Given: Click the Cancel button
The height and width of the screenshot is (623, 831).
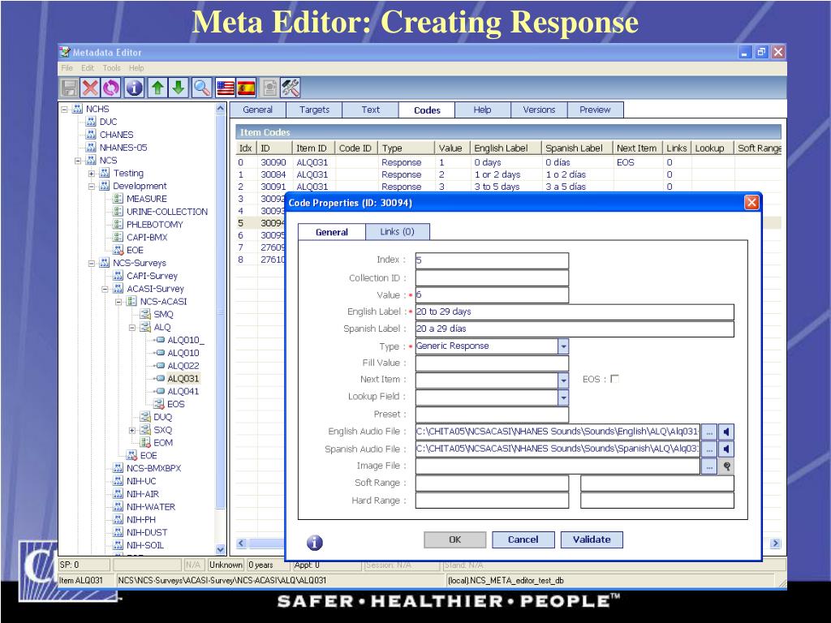Looking at the screenshot, I should click(x=523, y=539).
